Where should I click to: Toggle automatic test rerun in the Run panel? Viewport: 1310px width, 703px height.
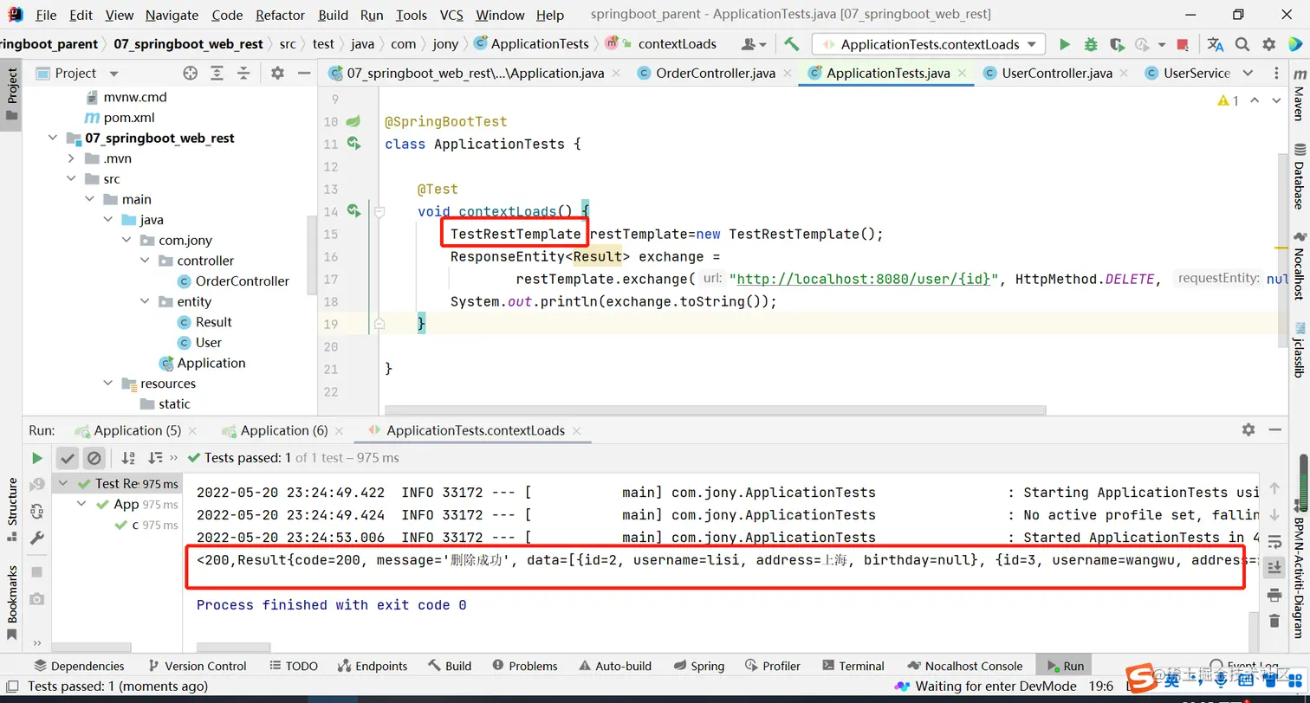point(37,511)
